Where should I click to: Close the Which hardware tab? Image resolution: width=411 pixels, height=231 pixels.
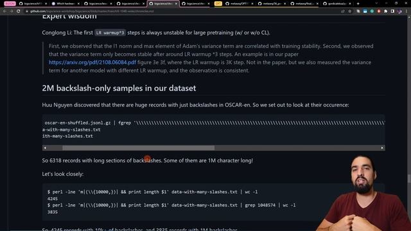78,4
